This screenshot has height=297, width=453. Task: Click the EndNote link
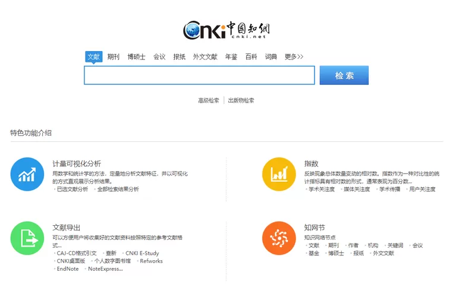click(68, 269)
